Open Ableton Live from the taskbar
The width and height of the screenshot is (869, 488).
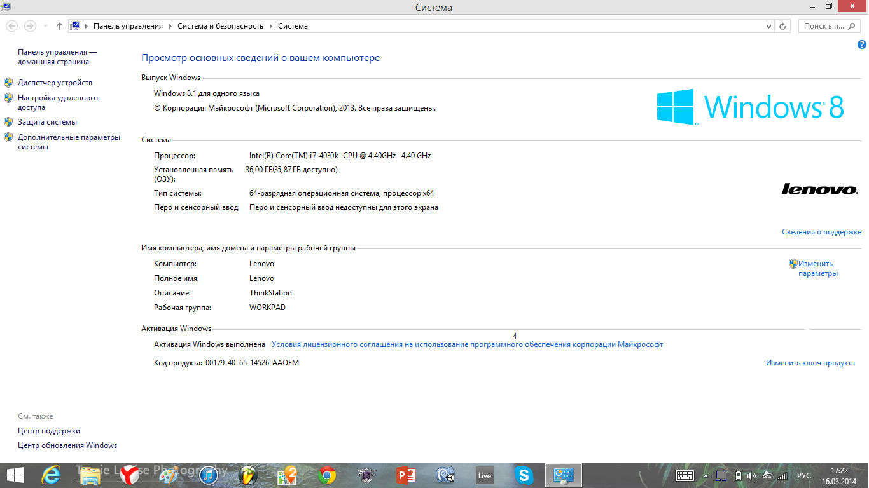pyautogui.click(x=485, y=475)
